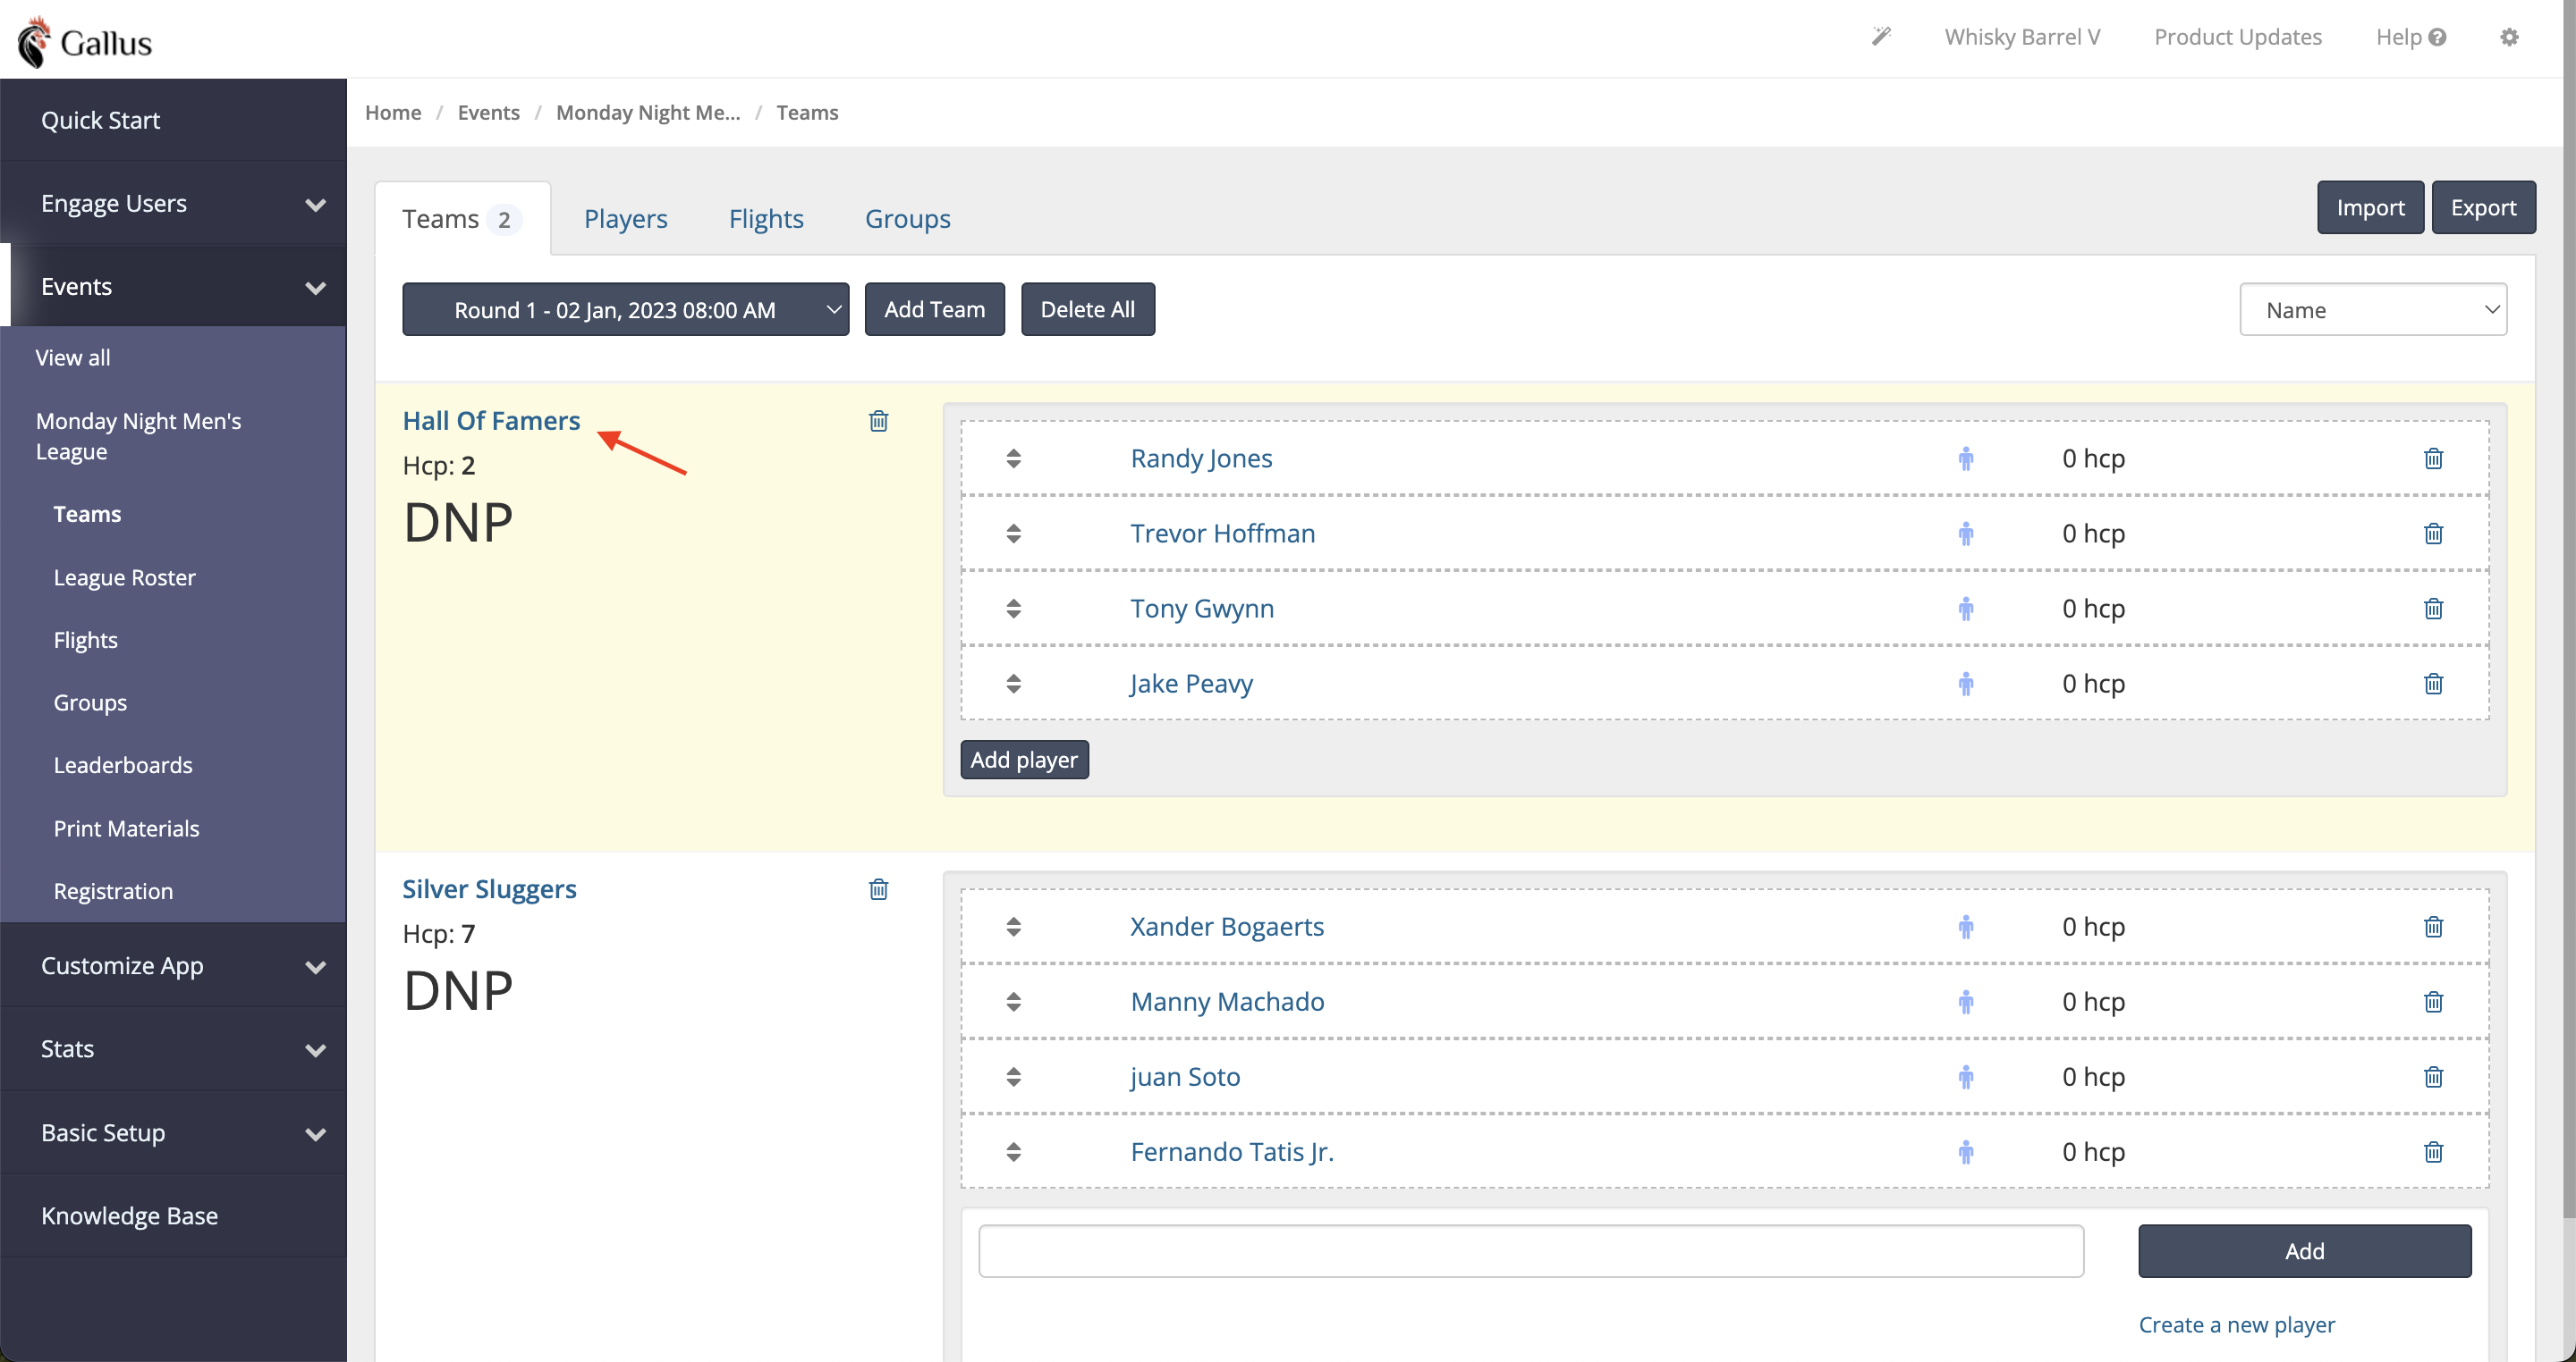Open the Round 1 date dropdown
Viewport: 2576px width, 1362px height.
click(625, 310)
